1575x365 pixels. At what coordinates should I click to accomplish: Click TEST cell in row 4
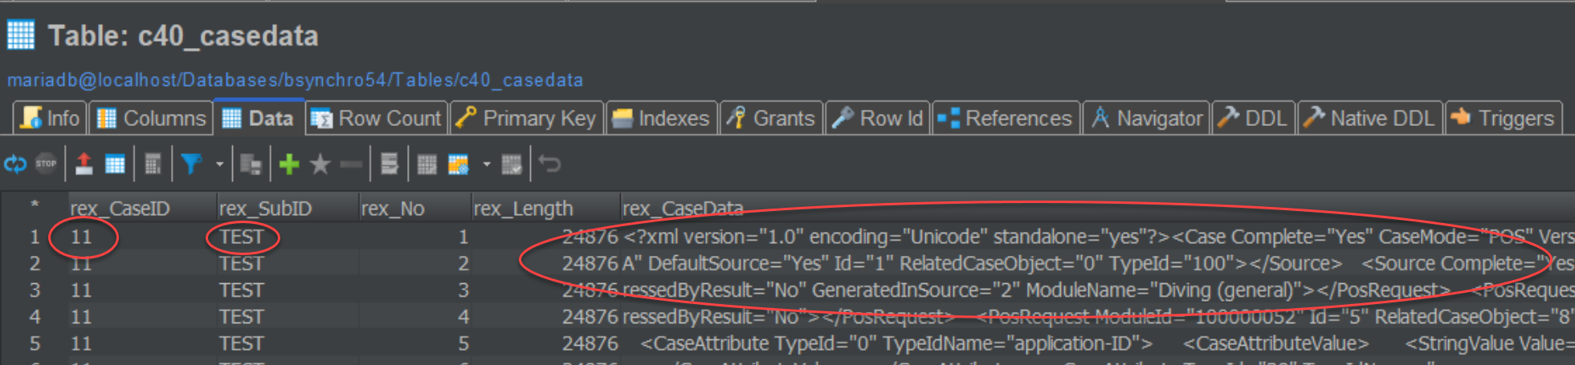[x=287, y=317]
